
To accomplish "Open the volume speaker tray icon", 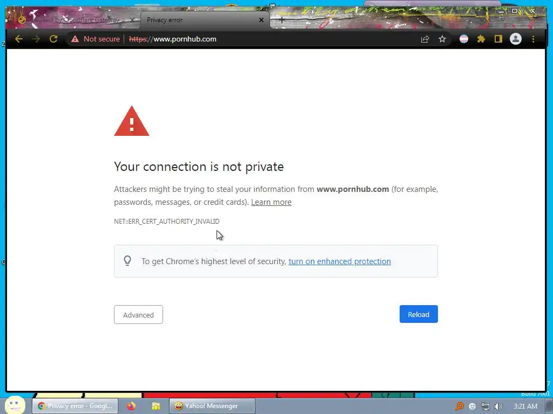I will (x=498, y=406).
